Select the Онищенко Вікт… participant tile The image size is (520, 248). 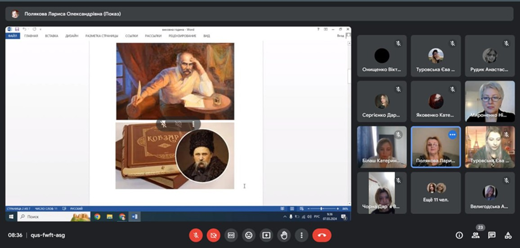382,56
